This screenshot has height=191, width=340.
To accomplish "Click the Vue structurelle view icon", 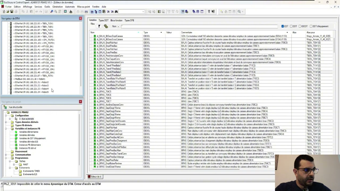I will tap(5, 107).
